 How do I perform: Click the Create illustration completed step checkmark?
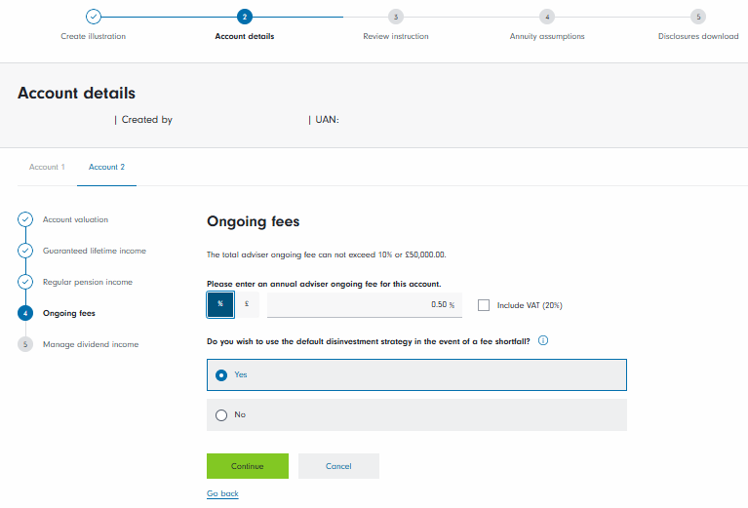[93, 17]
